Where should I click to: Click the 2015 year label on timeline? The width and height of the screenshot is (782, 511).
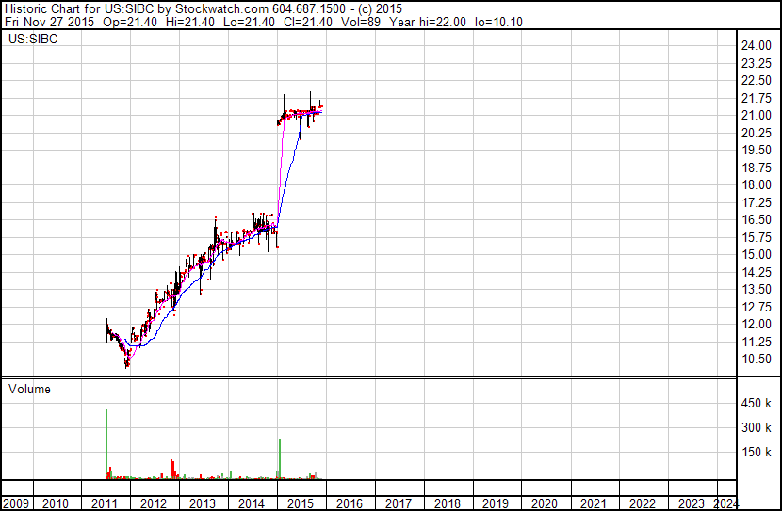coord(301,503)
